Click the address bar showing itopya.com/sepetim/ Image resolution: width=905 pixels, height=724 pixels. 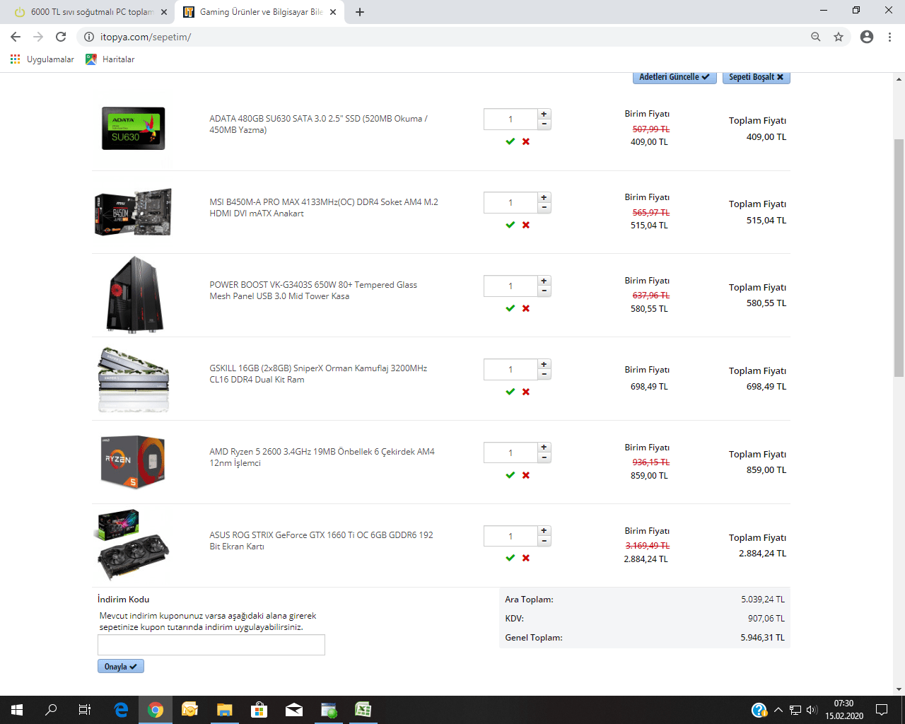click(x=452, y=37)
